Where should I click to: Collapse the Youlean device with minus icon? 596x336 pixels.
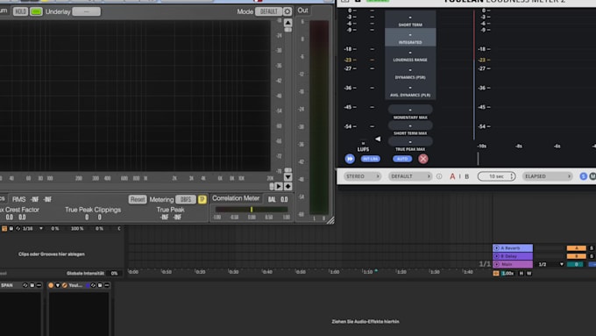(x=107, y=285)
